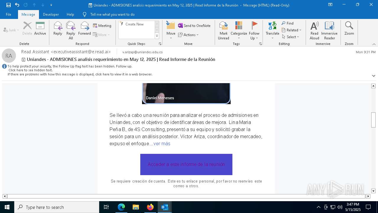Viewport: 378px width, 213px height.
Task: Switch to the Message tab
Action: [x=28, y=14]
